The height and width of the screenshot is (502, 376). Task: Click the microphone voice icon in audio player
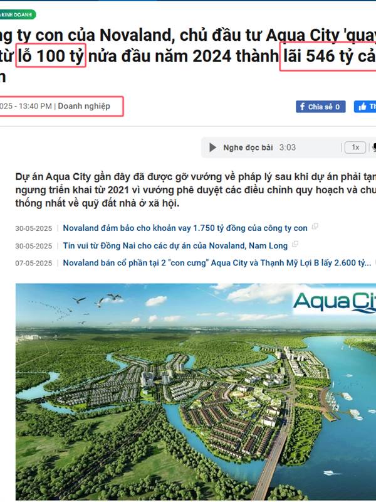pos(373,147)
